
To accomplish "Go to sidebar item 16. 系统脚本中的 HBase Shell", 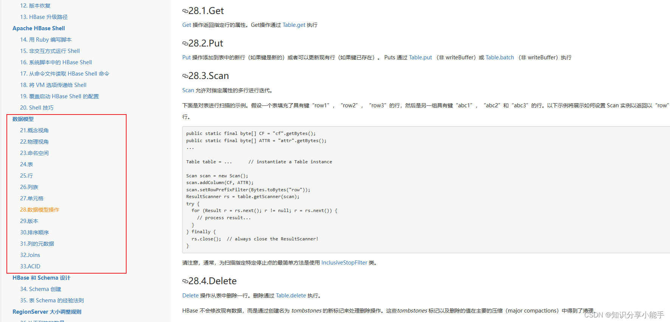I will 56,62.
